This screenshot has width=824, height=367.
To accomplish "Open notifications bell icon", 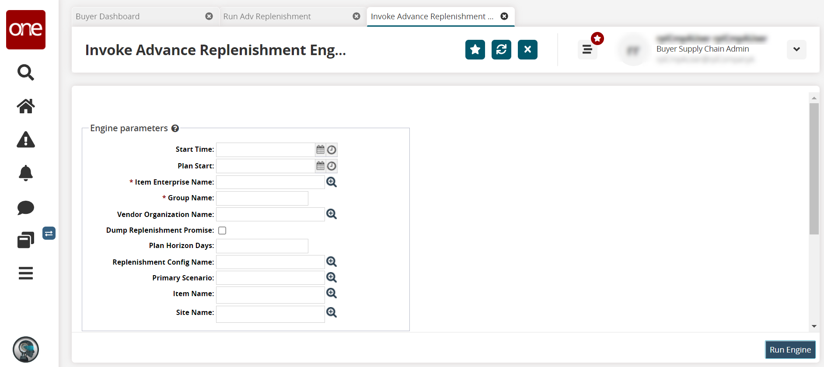I will pos(25,173).
